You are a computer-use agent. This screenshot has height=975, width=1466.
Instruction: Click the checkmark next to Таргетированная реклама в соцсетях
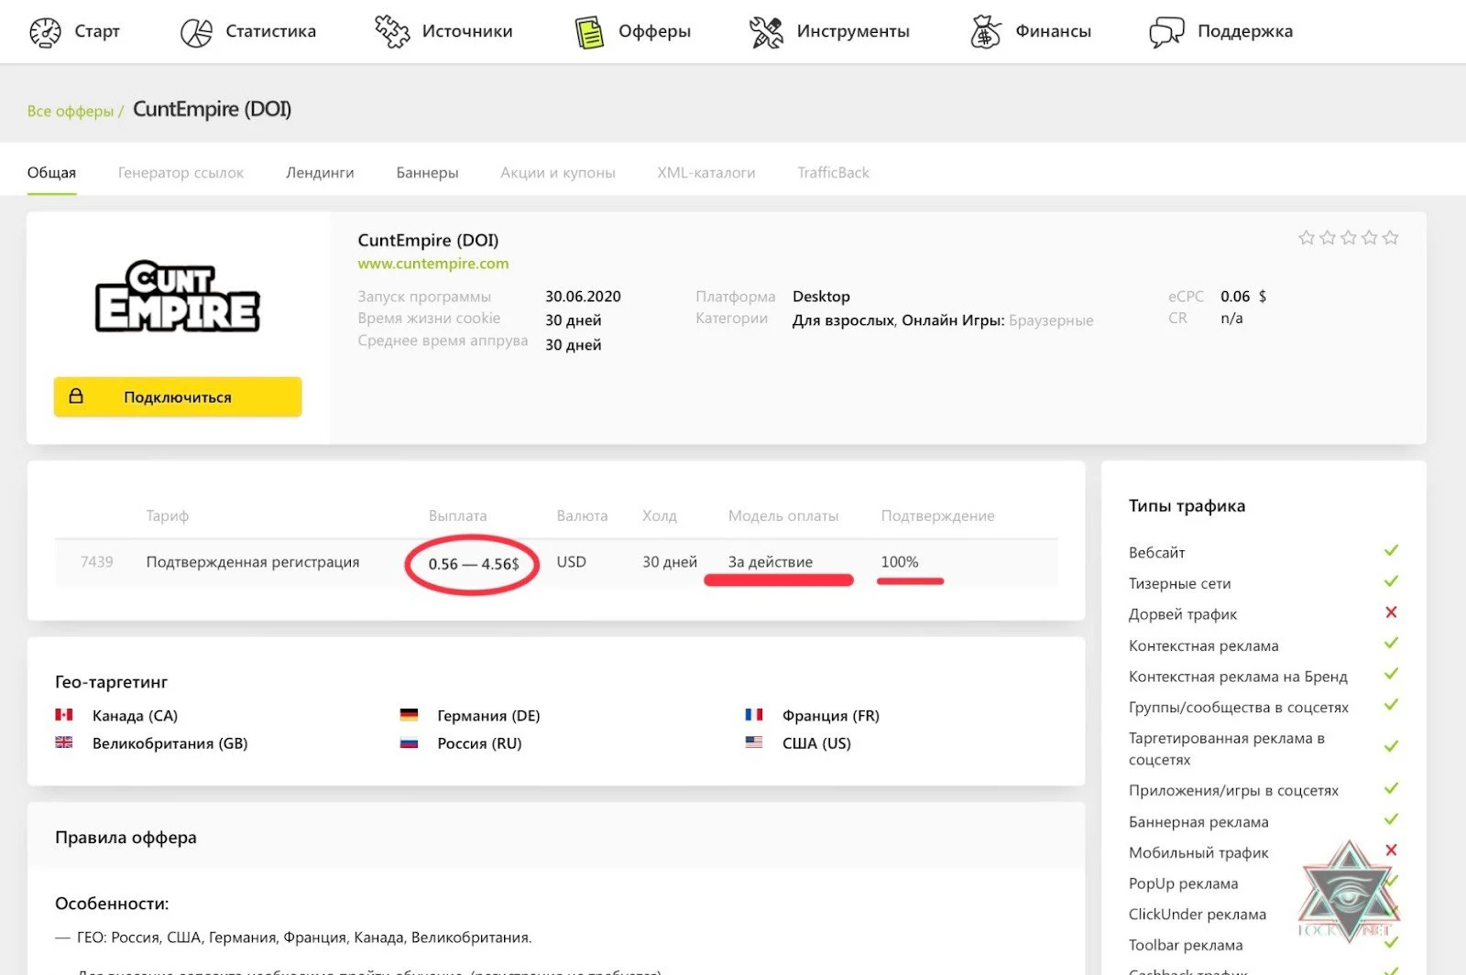[x=1391, y=746]
